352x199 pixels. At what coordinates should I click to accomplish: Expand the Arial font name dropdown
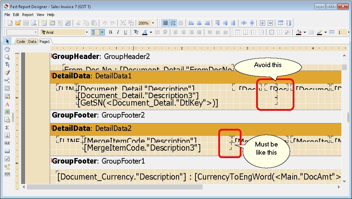pos(87,32)
